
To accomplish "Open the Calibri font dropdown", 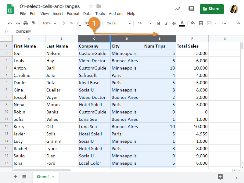I will pos(118,23).
